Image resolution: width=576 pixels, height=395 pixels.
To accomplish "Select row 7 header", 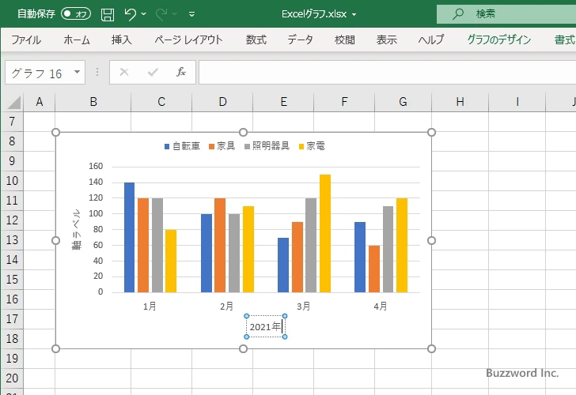I will point(12,122).
